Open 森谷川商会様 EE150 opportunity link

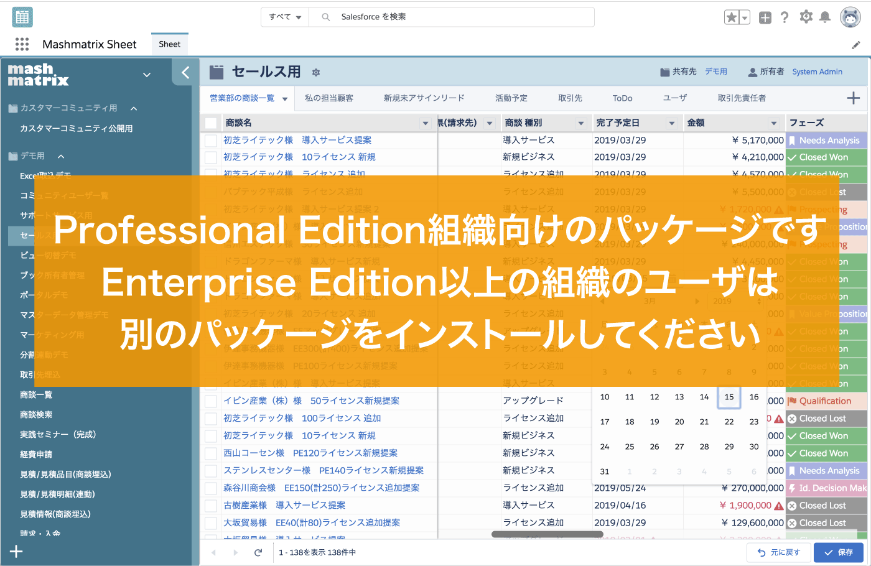(321, 488)
